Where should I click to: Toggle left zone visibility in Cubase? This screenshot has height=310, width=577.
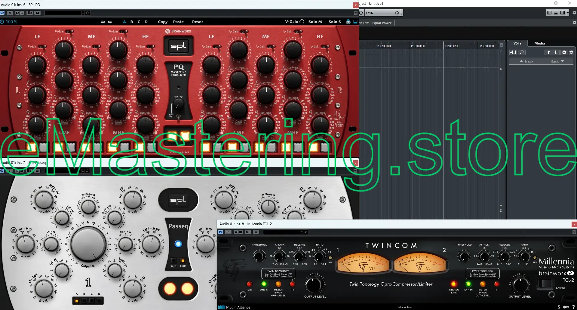click(549, 13)
